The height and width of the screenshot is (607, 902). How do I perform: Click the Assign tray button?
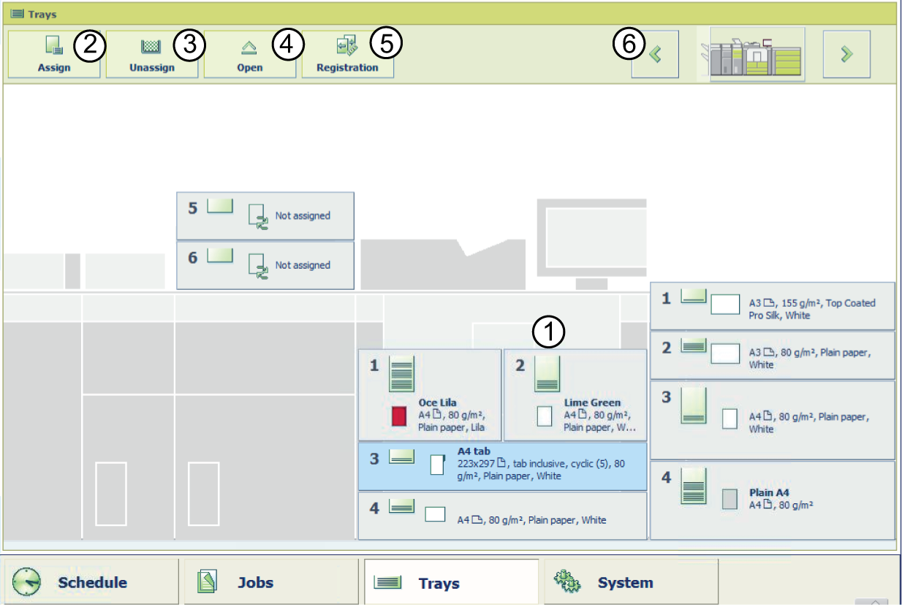[x=54, y=54]
